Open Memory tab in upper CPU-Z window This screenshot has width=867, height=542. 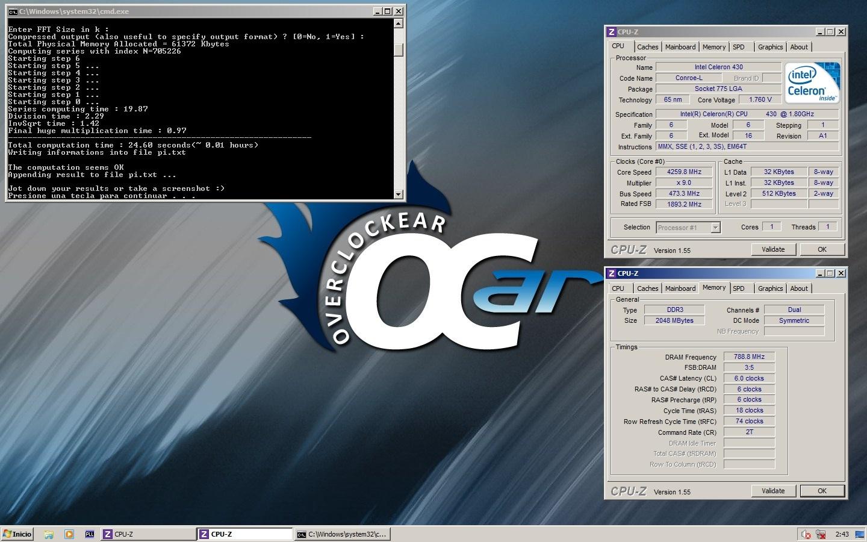tap(714, 47)
